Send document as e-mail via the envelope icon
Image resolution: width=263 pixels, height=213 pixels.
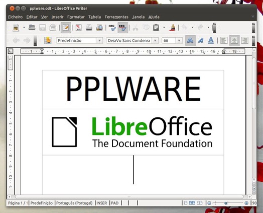tap(53, 27)
